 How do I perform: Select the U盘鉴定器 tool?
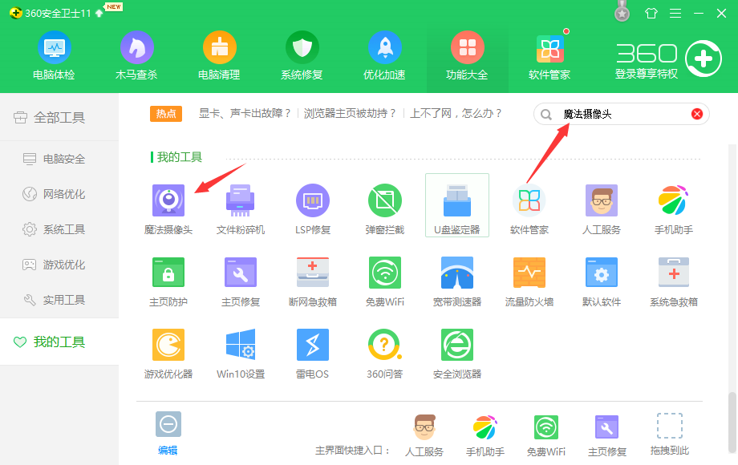pyautogui.click(x=457, y=205)
